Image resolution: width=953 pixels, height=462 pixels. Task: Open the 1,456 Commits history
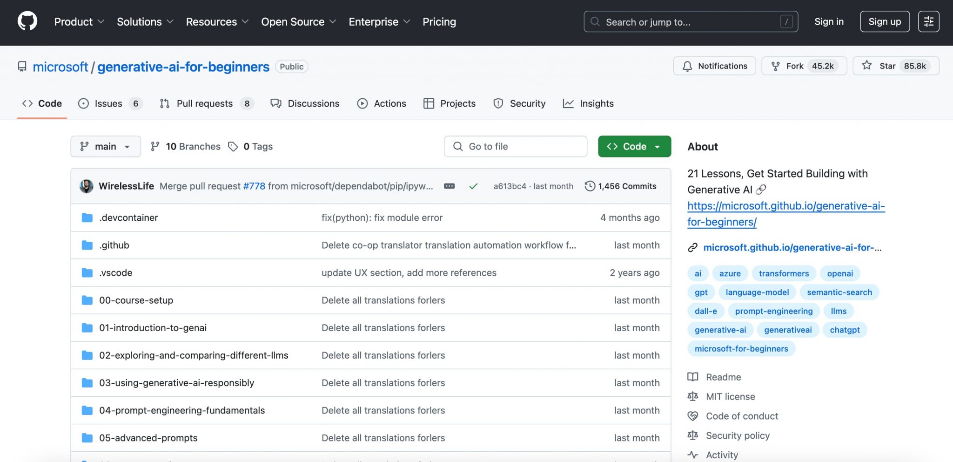point(621,186)
